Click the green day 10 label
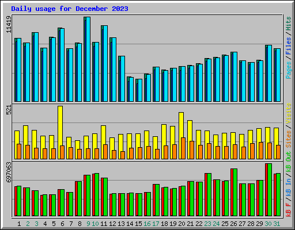The height and width of the screenshot is (230, 295). [x=95, y=224]
